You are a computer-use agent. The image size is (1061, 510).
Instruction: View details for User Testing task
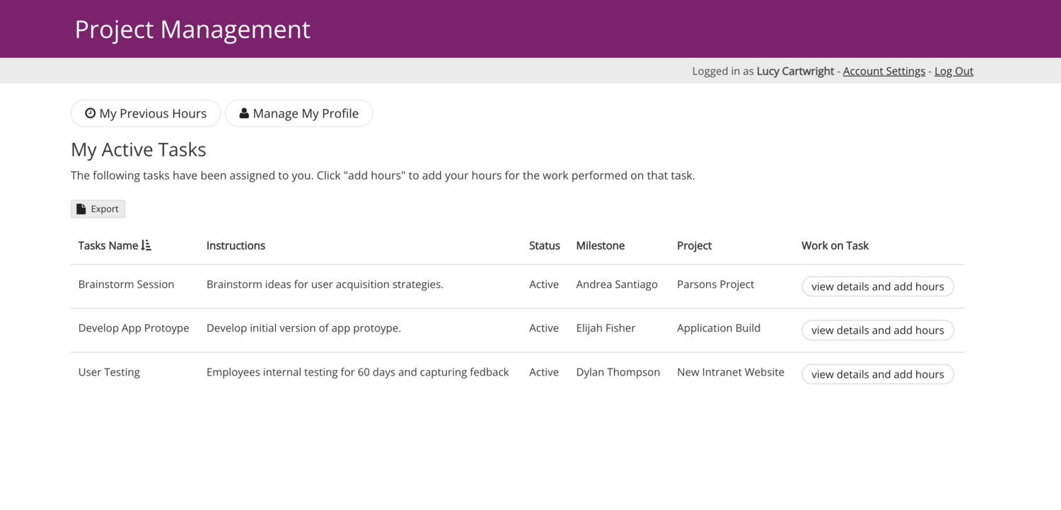[877, 373]
